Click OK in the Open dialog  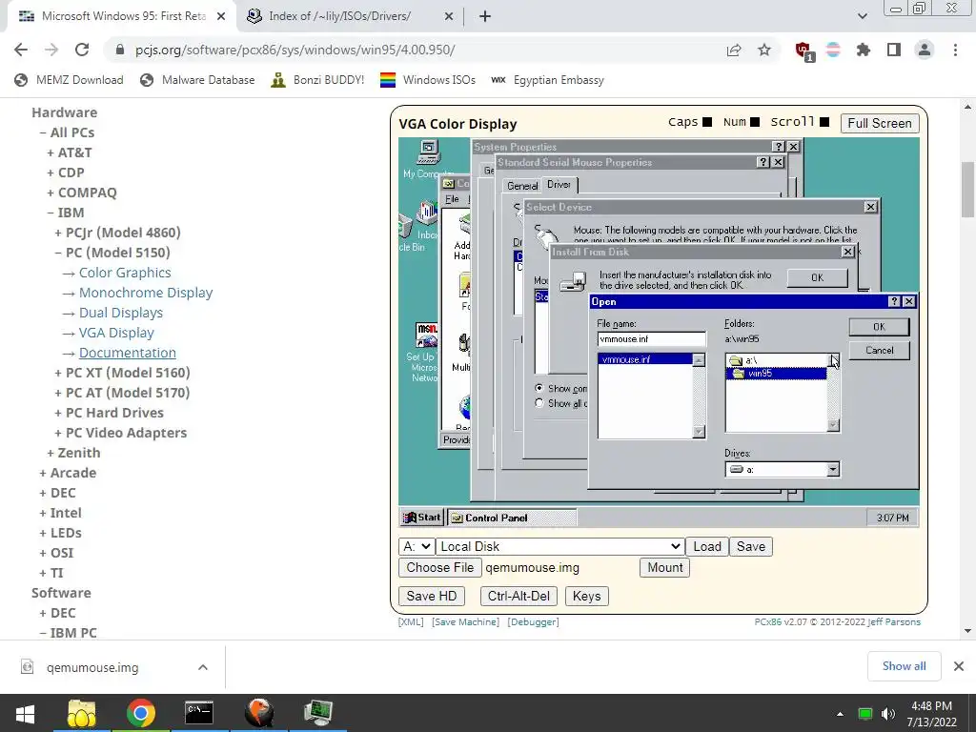point(879,327)
